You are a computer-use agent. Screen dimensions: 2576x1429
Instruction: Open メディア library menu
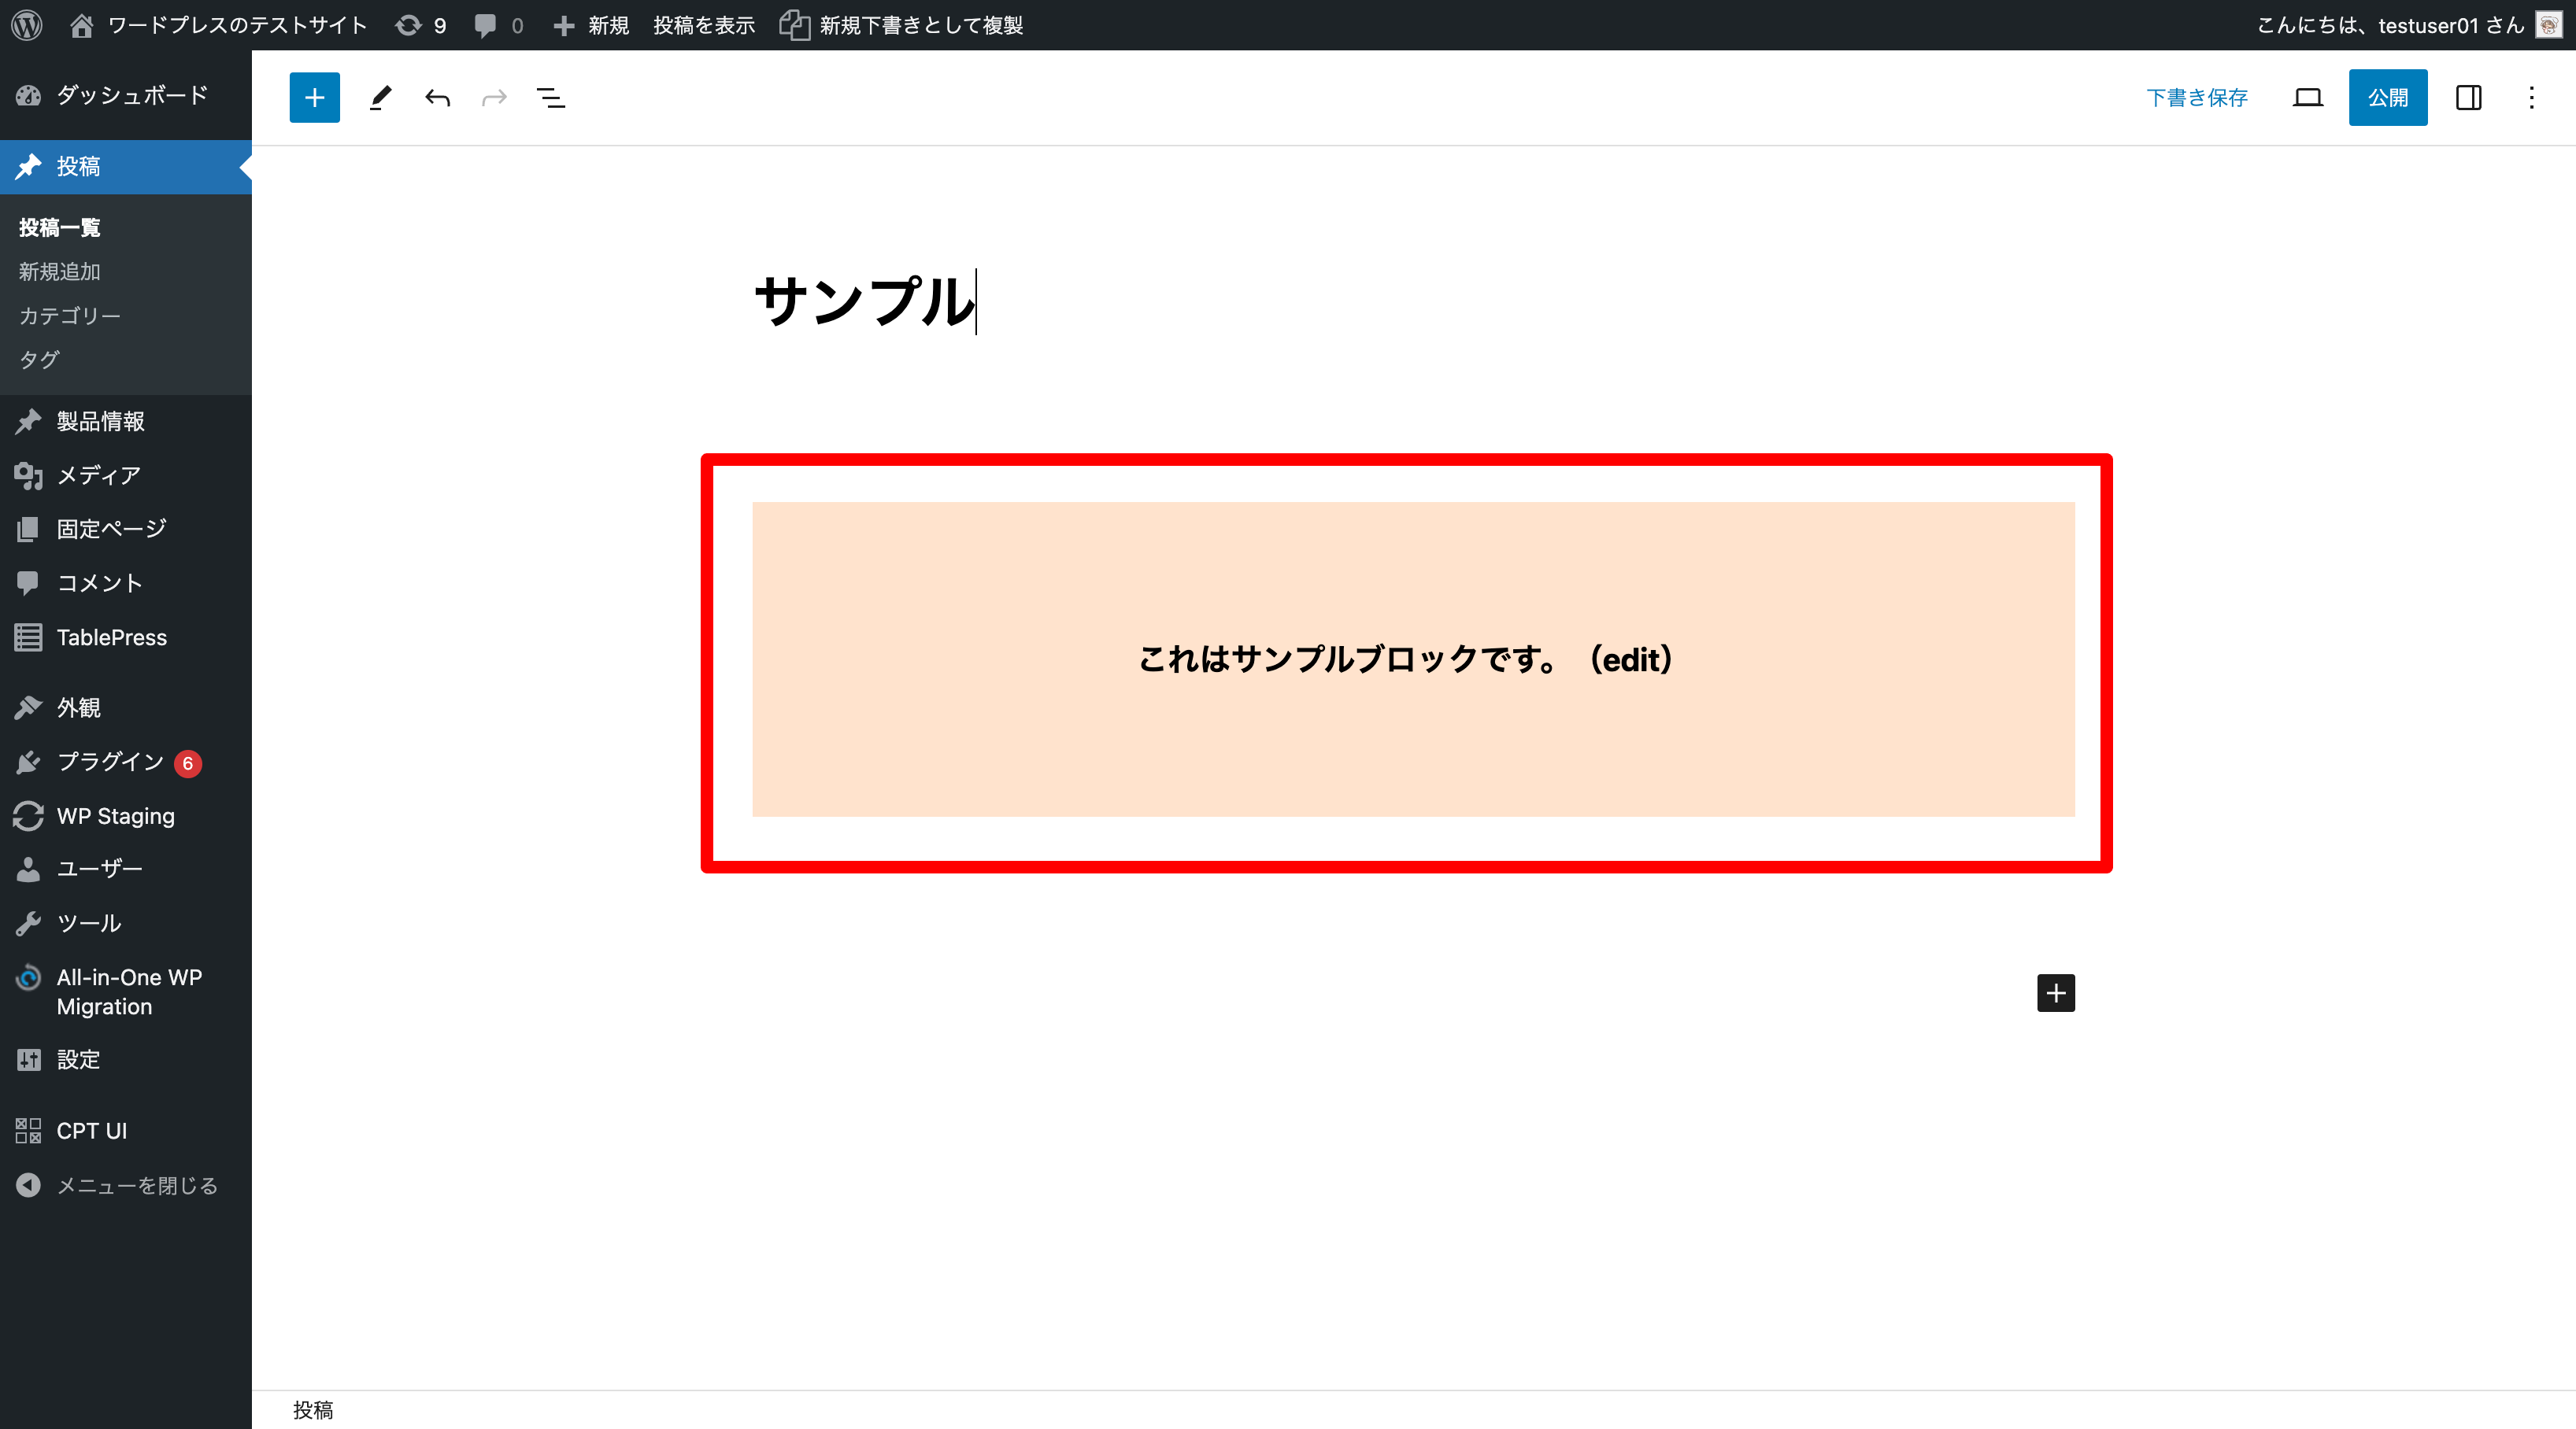(126, 475)
